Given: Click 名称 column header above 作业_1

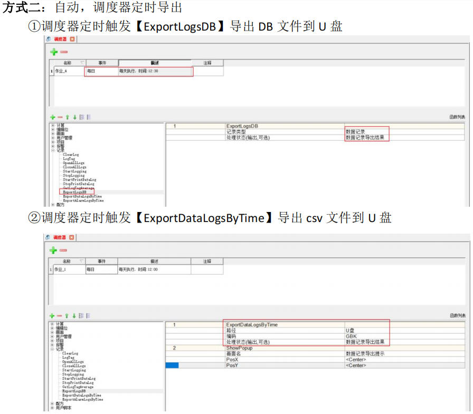Looking at the screenshot, I should pyautogui.click(x=67, y=261).
